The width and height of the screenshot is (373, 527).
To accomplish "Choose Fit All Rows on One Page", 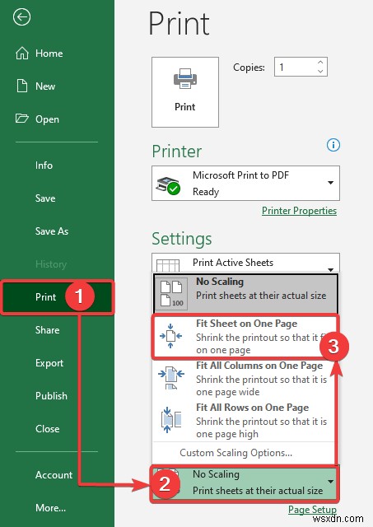I will point(245,421).
